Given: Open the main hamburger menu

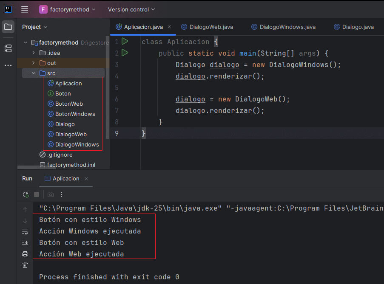Looking at the screenshot, I should coord(25,9).
